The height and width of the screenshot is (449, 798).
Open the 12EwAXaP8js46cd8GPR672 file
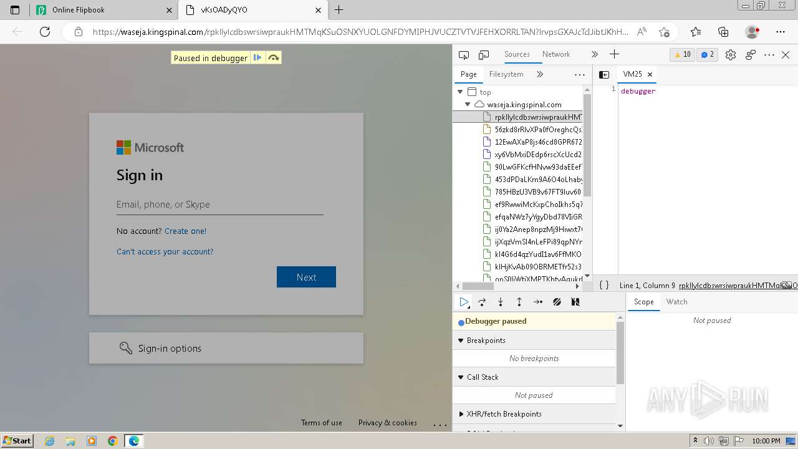pyautogui.click(x=533, y=142)
